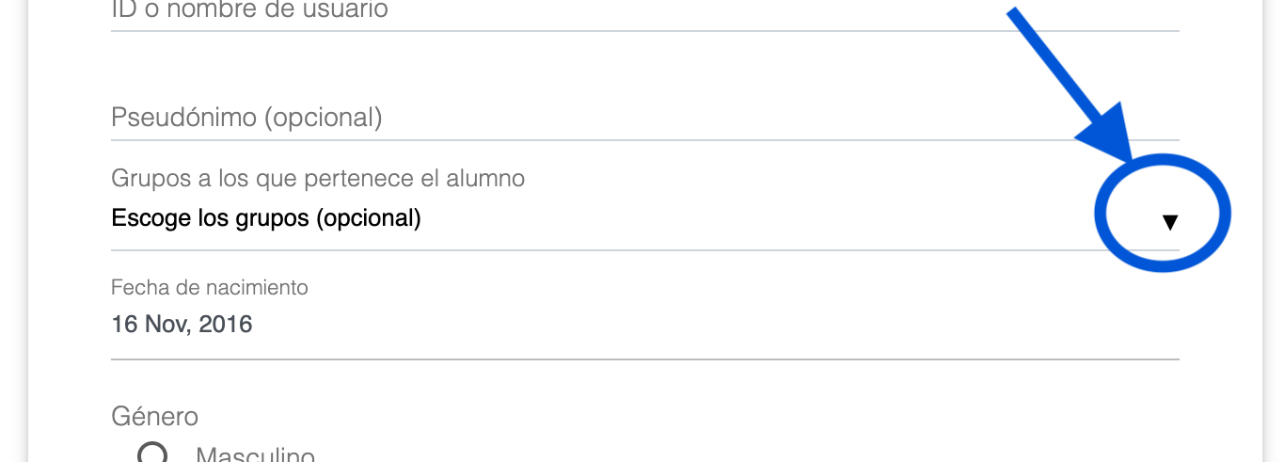Focus the ID o nombre de usuario field
The image size is (1284, 462).
(x=249, y=11)
